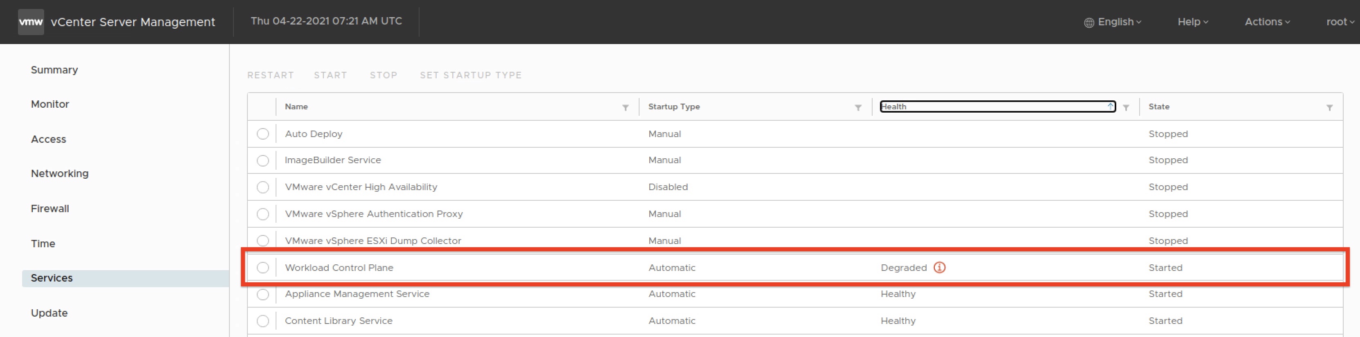Select vSphere Authentication Proxy radio button

(x=263, y=214)
